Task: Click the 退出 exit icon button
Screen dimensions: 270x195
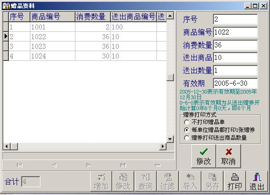Action: pyautogui.click(x=257, y=181)
